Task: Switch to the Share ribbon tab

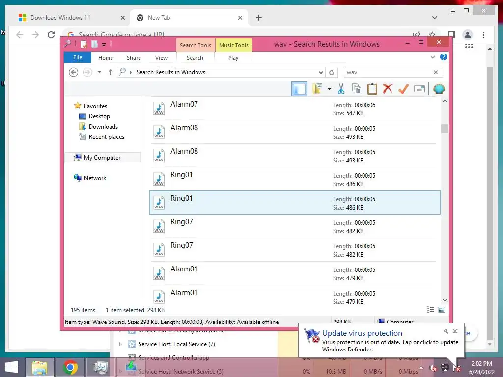Action: (x=134, y=58)
